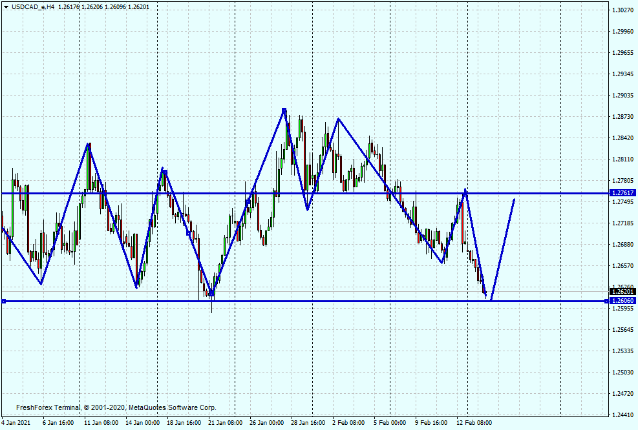Click the current price label 1.26201
This screenshot has height=430, width=638.
coord(622,291)
